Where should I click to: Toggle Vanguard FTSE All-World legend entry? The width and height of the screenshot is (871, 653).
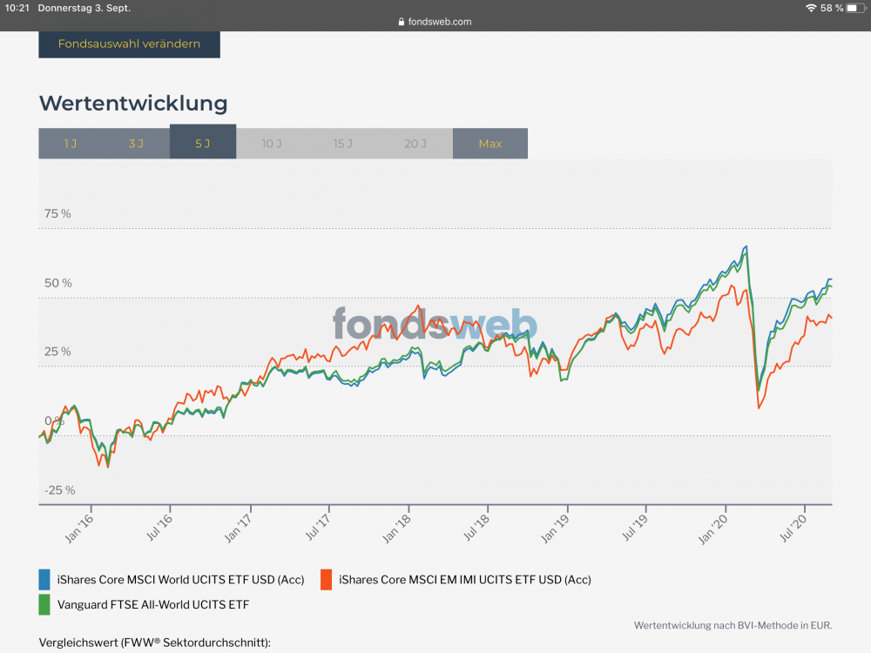[x=152, y=603]
